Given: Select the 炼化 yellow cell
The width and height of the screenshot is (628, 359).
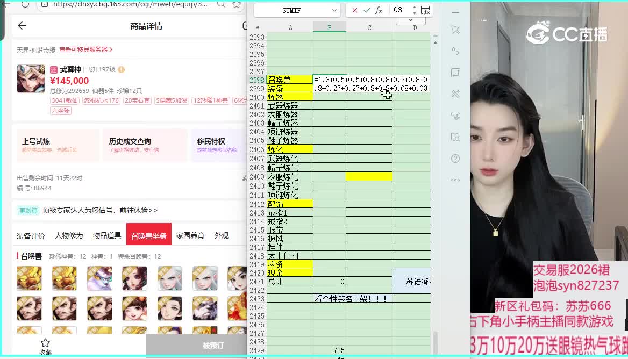Looking at the screenshot, I should pos(290,149).
